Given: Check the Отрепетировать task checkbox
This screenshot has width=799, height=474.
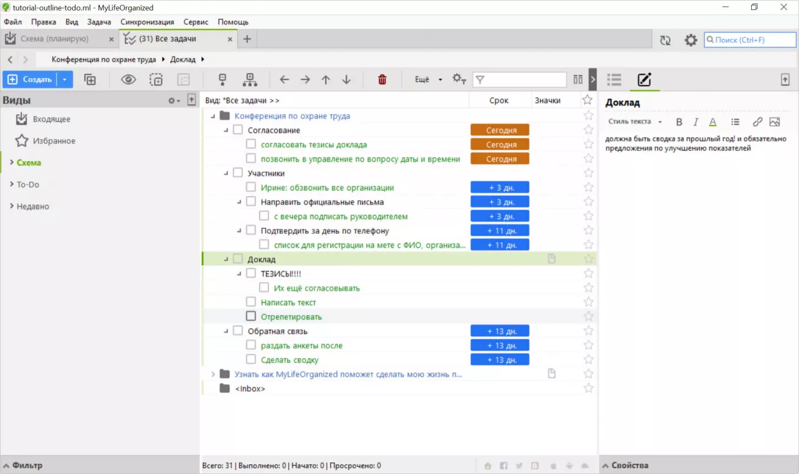Looking at the screenshot, I should click(x=251, y=316).
